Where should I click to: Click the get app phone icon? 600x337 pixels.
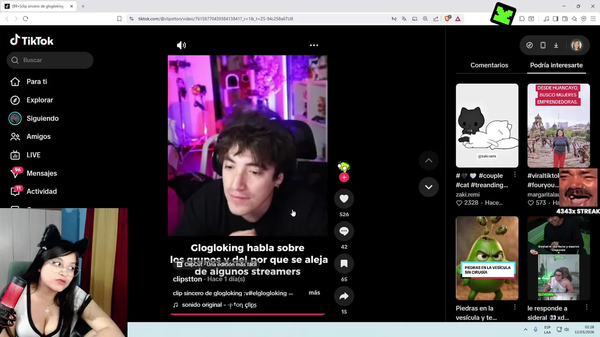pos(543,45)
